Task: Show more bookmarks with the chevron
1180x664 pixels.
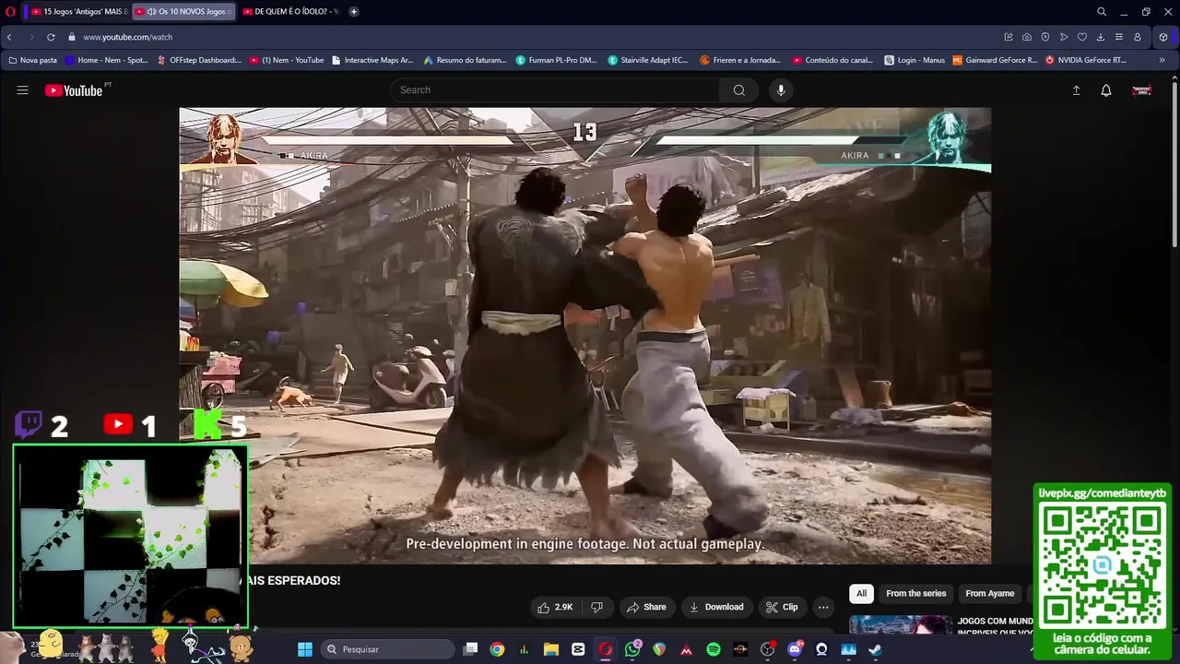Action: (x=1162, y=60)
